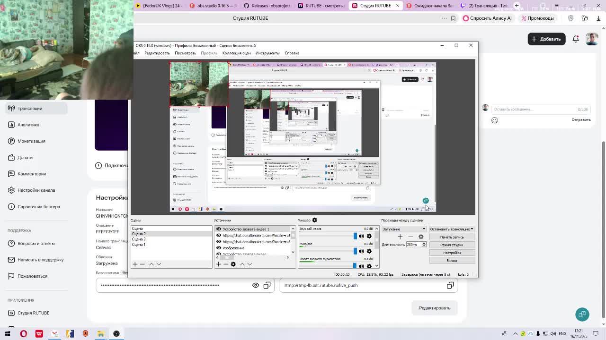Increase or decrease the Длительность spinner value
This screenshot has height=340, width=606.
(x=424, y=245)
